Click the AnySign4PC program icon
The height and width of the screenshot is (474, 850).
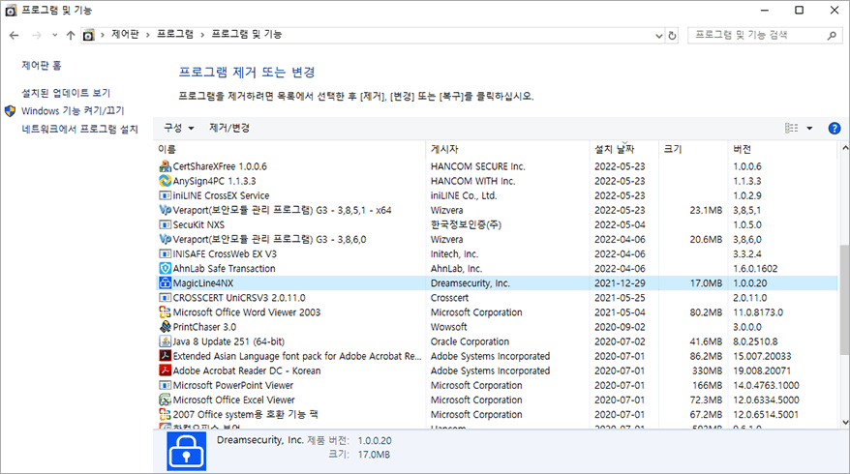click(x=165, y=181)
